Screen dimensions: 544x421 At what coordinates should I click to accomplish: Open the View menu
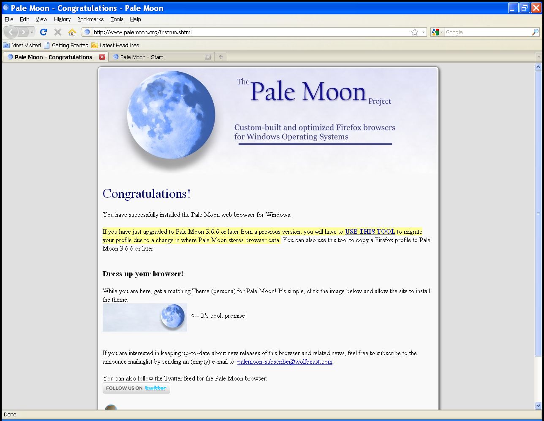(41, 19)
